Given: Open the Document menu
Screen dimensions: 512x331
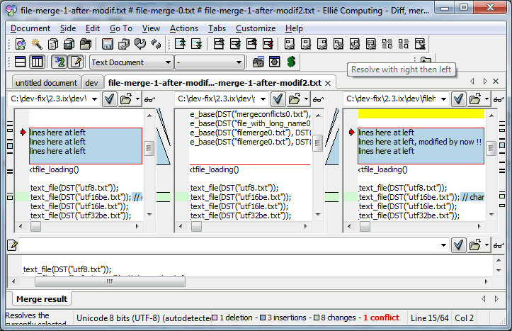Looking at the screenshot, I should (x=30, y=28).
